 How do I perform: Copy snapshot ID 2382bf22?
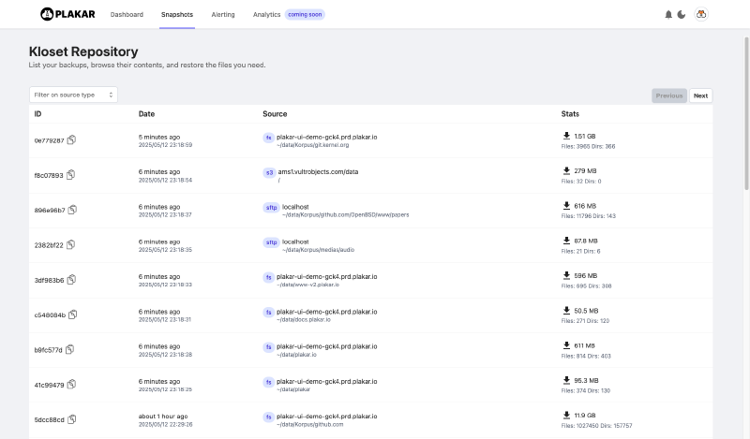(x=71, y=244)
